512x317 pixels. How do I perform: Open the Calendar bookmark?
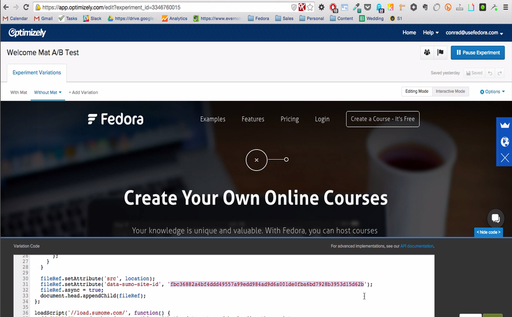15,19
